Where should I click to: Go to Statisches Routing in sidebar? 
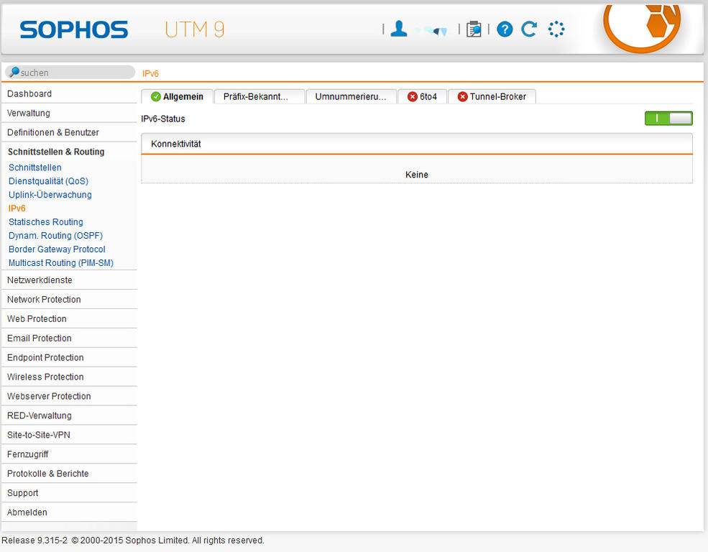tap(46, 222)
